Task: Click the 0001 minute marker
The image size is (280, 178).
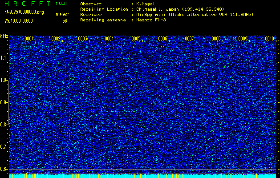Action: coord(29,39)
